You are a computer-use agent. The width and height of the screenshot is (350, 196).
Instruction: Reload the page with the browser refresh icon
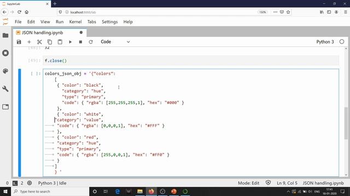pos(19,12)
